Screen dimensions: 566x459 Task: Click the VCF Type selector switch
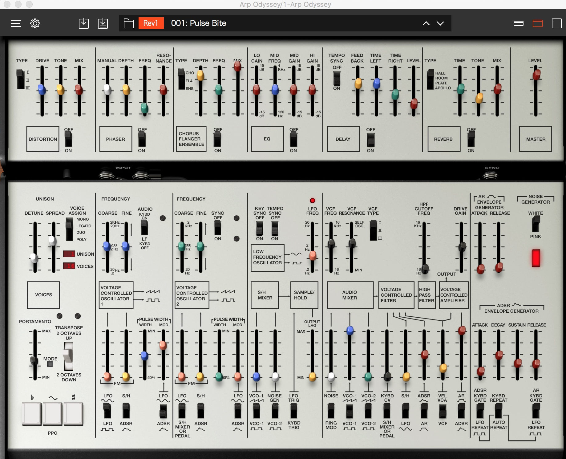click(373, 230)
